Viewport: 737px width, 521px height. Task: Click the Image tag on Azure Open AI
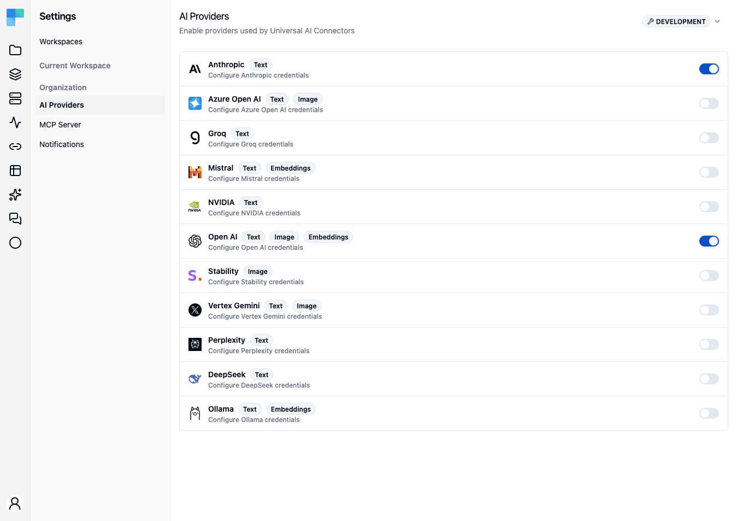pyautogui.click(x=308, y=99)
